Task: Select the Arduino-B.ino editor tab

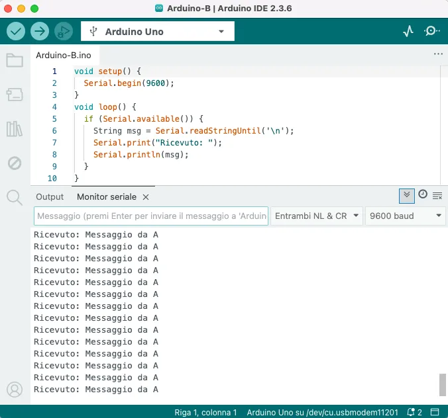Action: click(64, 55)
